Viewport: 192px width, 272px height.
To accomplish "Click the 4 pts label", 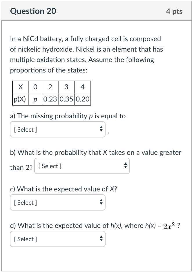I will pos(174,11).
